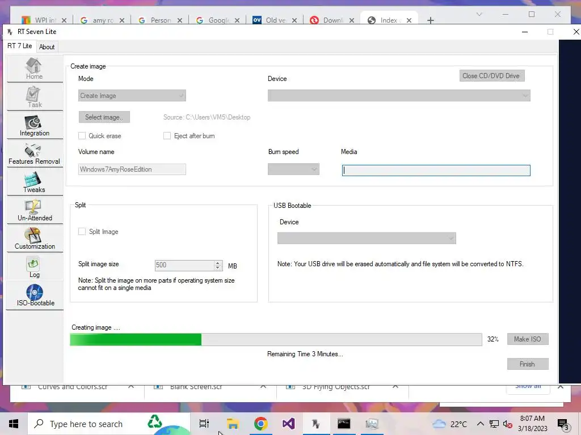
Task: Open Windows Start menu
Action: (x=14, y=424)
